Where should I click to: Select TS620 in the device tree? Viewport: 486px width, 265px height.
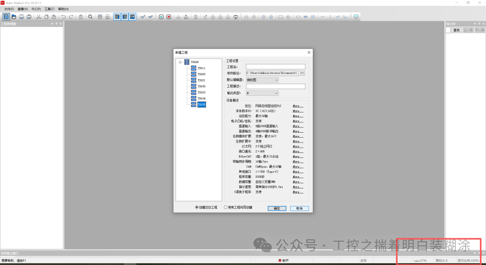(202, 74)
